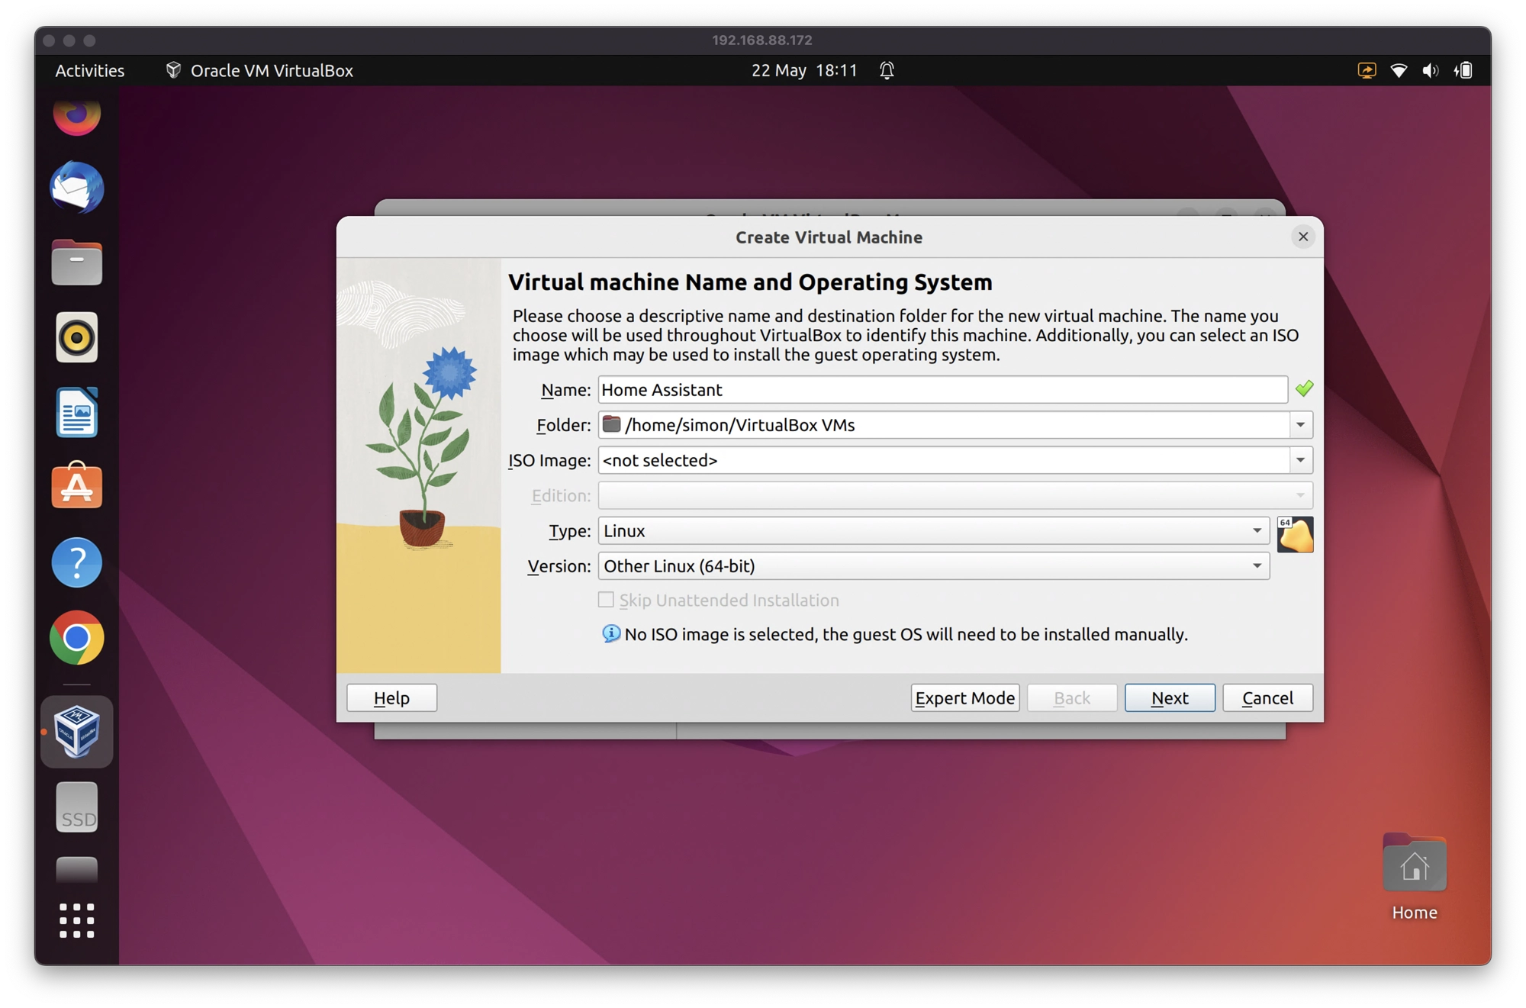The width and height of the screenshot is (1526, 1008).
Task: Open the Files manager in the dock
Action: pos(76,262)
